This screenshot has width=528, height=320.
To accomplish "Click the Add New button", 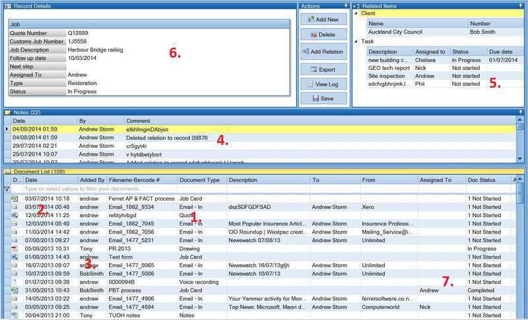I will tap(322, 20).
